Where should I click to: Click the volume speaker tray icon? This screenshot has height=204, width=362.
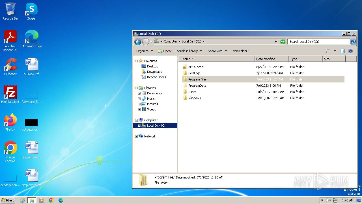coord(328,200)
